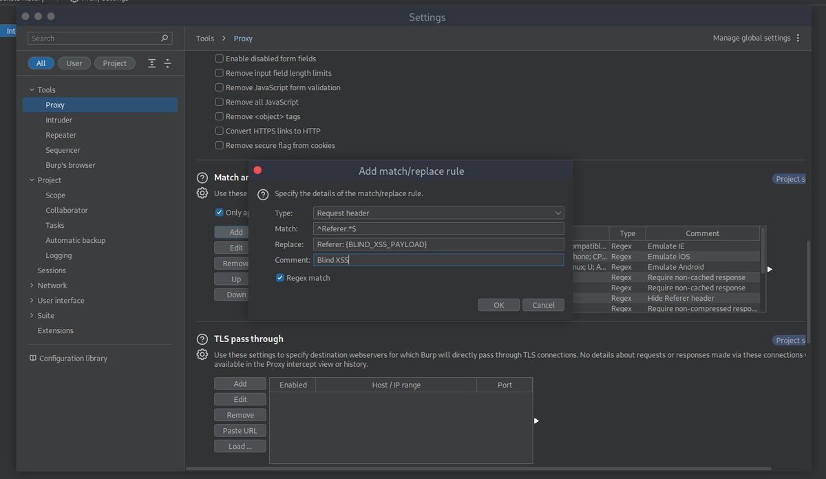Click Proxy breadcrumb link
The height and width of the screenshot is (479, 826).
pos(243,39)
